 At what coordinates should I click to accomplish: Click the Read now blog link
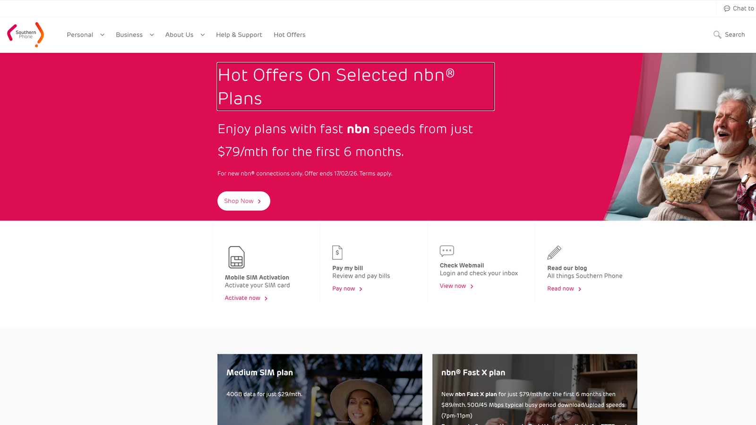560,289
